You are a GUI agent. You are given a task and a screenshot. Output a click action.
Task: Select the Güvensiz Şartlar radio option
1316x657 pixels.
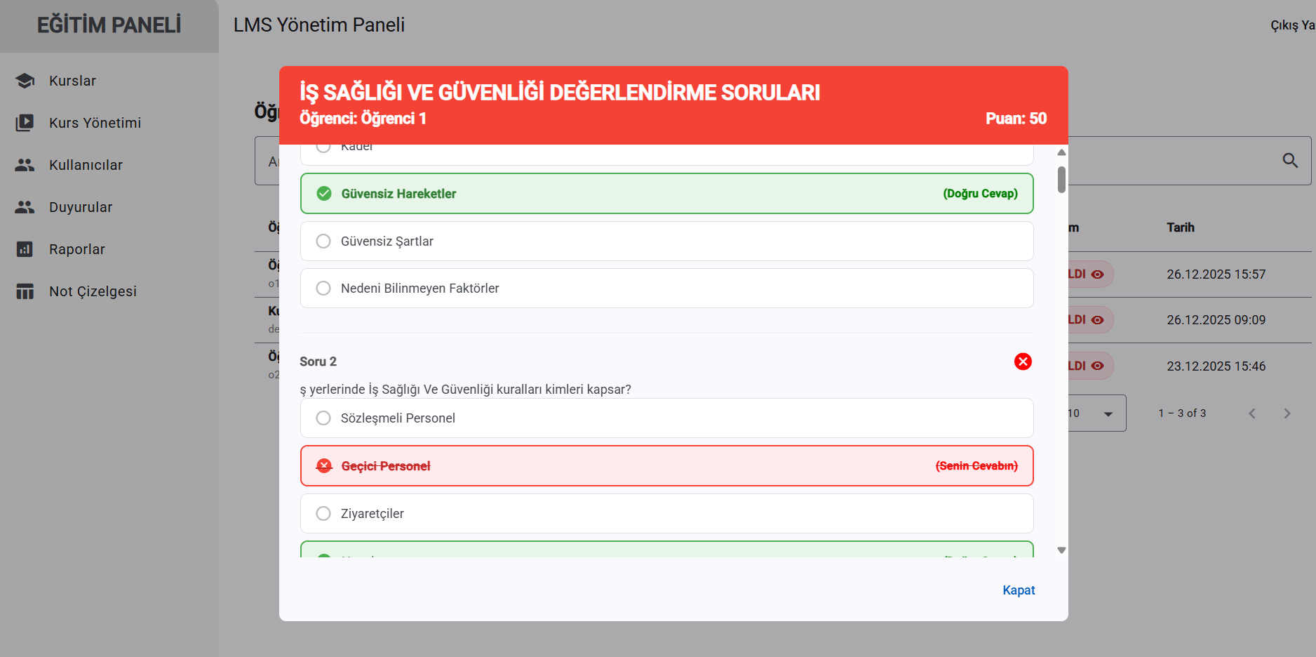pos(323,241)
